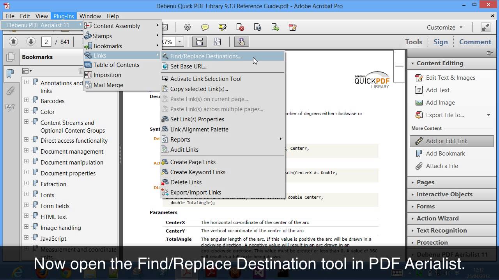Viewport: 499px width, 280px height.
Task: Open the View menu
Action: (42, 16)
